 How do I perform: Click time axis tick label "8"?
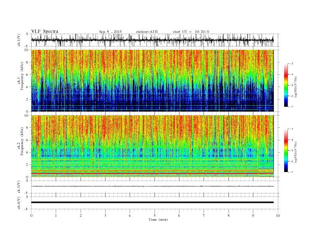(x=228, y=216)
